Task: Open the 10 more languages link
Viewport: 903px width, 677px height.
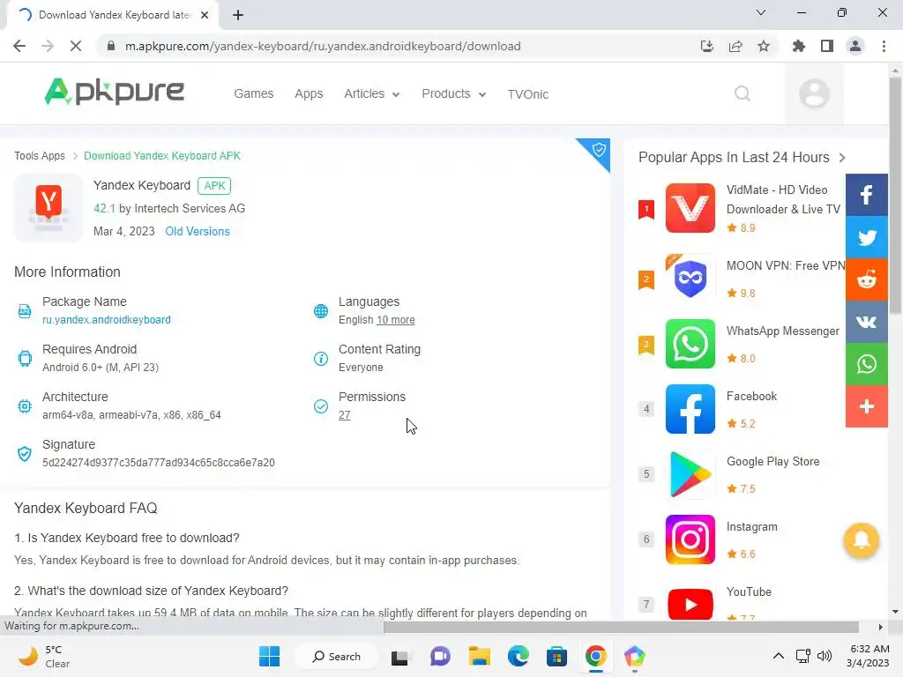Action: point(396,319)
